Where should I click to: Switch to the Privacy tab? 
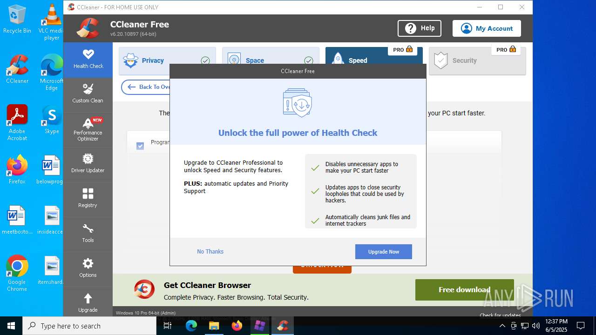click(x=167, y=60)
